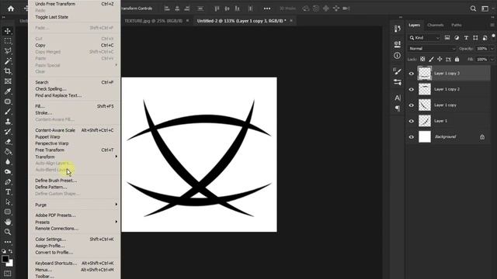Image resolution: width=497 pixels, height=279 pixels.
Task: Toggle Quick Mask mode button
Action: tap(8, 273)
